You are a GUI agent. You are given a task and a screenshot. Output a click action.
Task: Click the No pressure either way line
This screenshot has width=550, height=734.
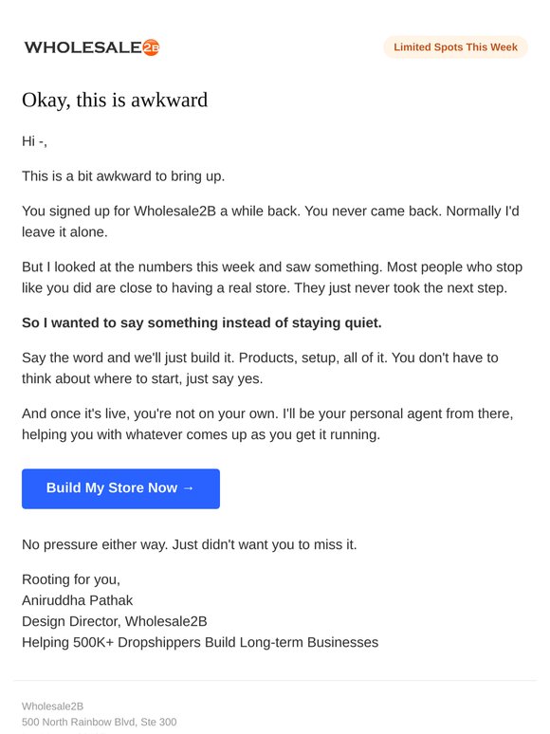coord(189,545)
